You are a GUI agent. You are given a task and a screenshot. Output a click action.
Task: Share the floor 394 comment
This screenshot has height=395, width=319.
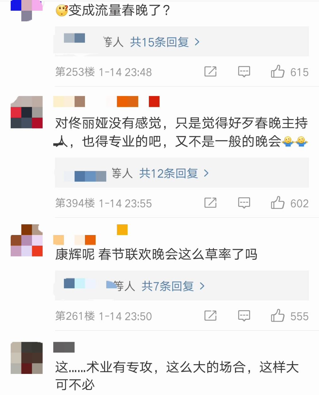(x=210, y=203)
